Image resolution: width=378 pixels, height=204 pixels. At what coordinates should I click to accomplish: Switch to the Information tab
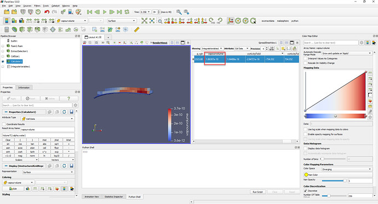(24, 88)
